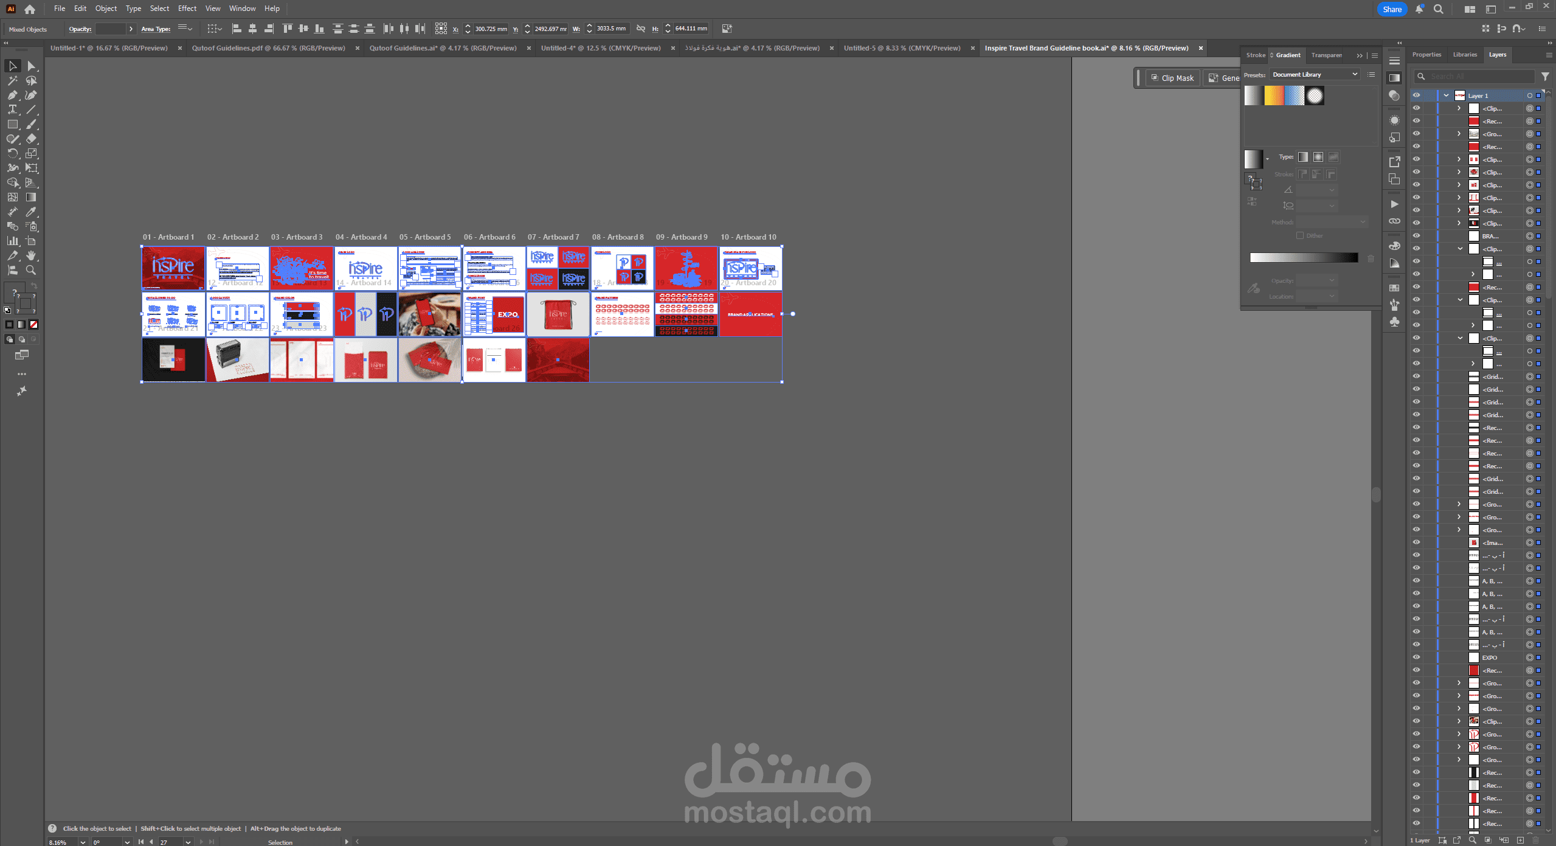
Task: Select the Rotate tool
Action: click(x=12, y=153)
